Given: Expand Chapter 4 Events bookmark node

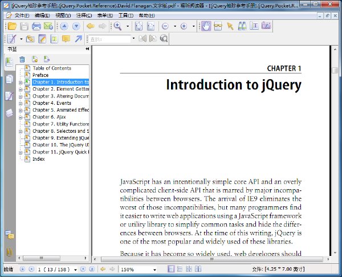Looking at the screenshot, I should click(21, 103).
